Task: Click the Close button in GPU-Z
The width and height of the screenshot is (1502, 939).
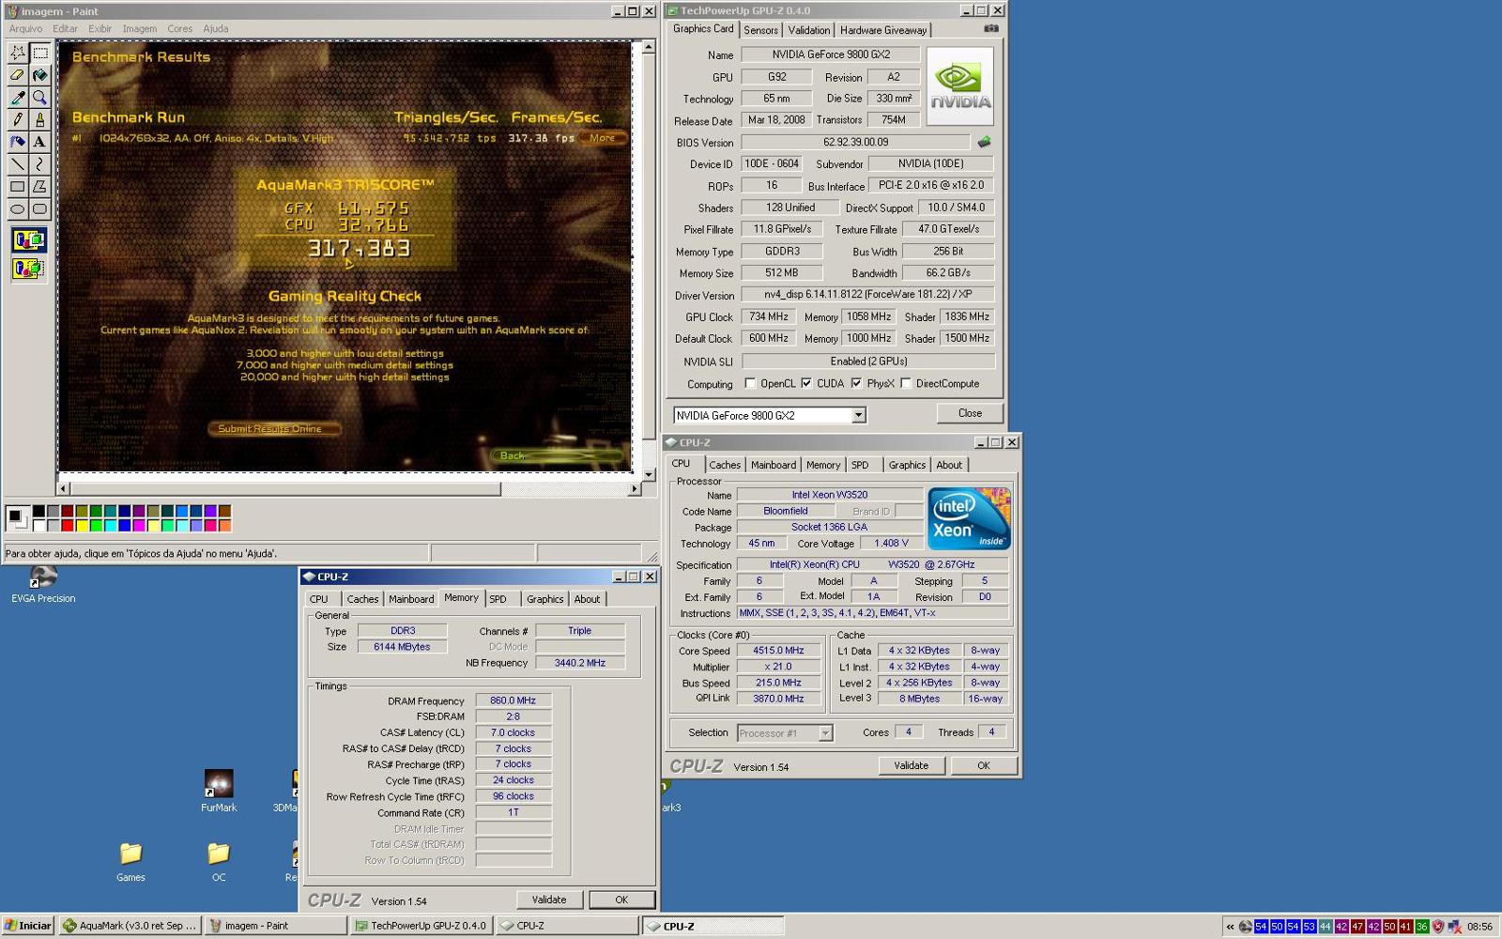Action: pos(970,413)
